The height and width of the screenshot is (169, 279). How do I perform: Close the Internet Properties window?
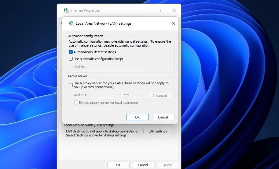pos(174,10)
